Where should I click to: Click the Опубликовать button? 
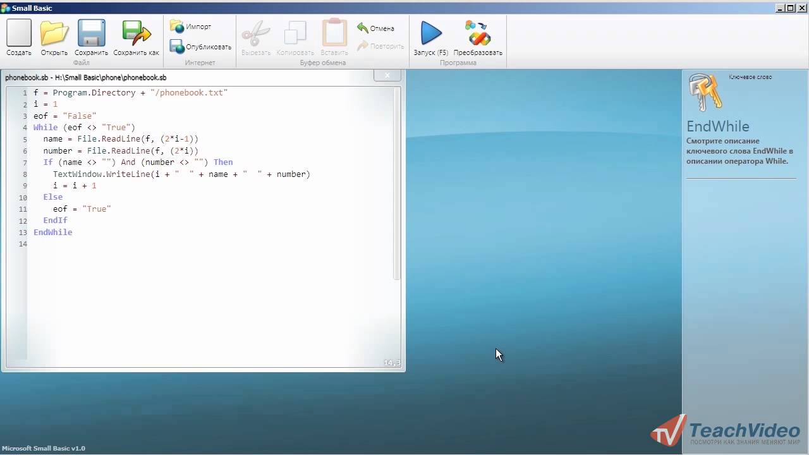[x=200, y=47]
